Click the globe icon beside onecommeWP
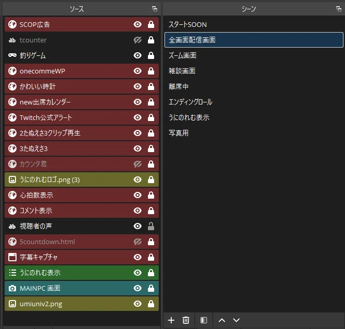345x329 pixels. pyautogui.click(x=12, y=71)
